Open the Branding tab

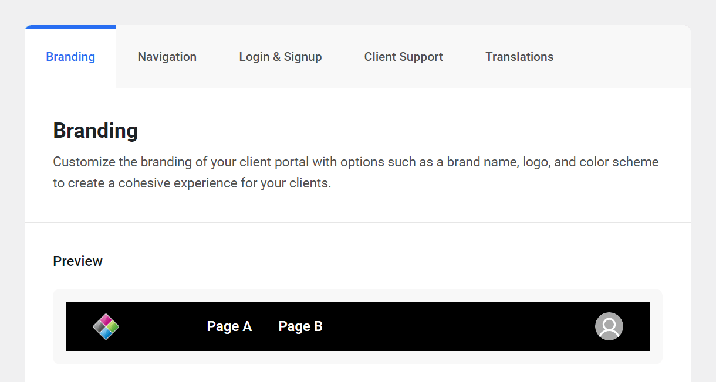[x=70, y=57]
